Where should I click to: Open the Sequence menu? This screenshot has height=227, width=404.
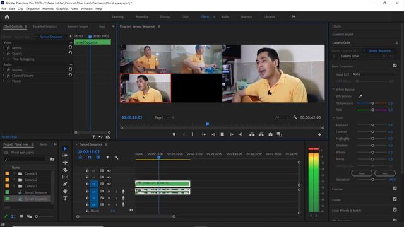pos(33,9)
